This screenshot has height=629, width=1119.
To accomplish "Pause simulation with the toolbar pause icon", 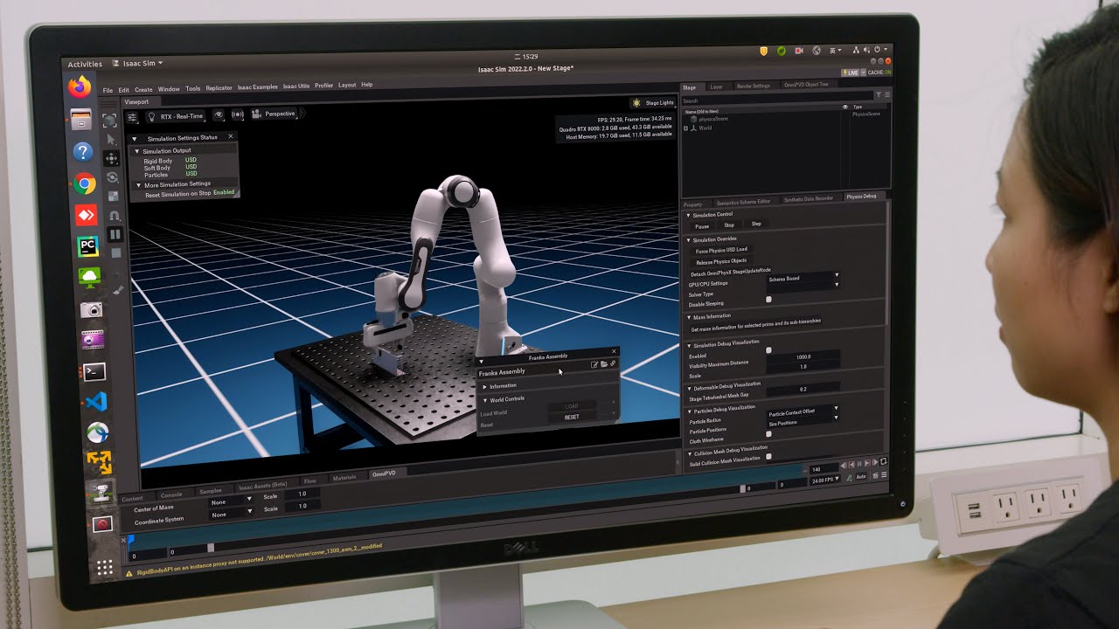I will tap(115, 234).
